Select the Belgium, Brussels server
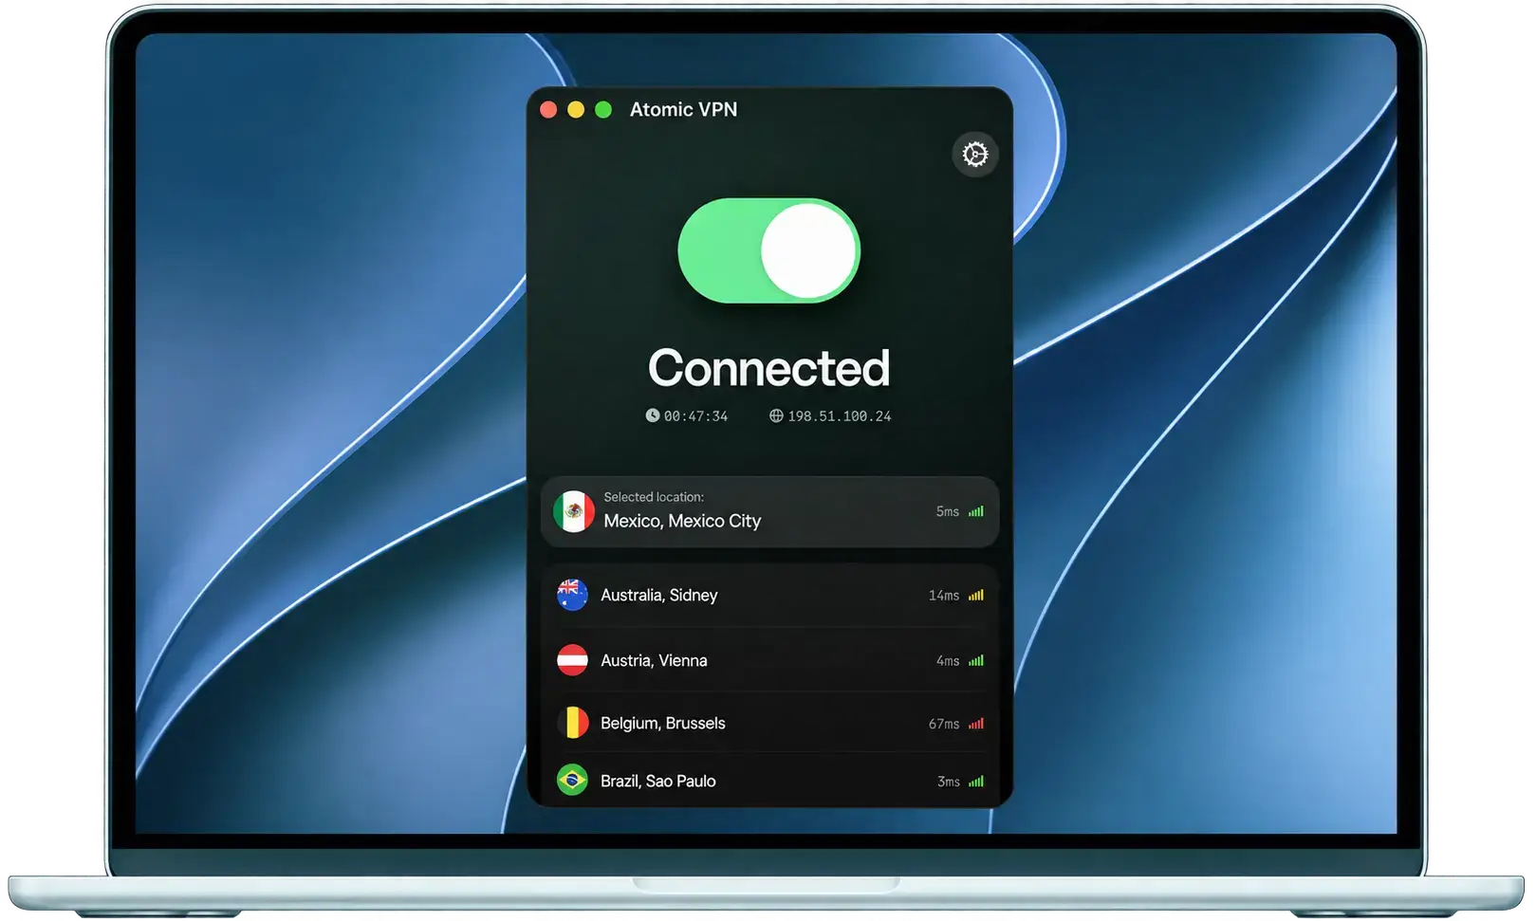1536x921 pixels. 769,723
